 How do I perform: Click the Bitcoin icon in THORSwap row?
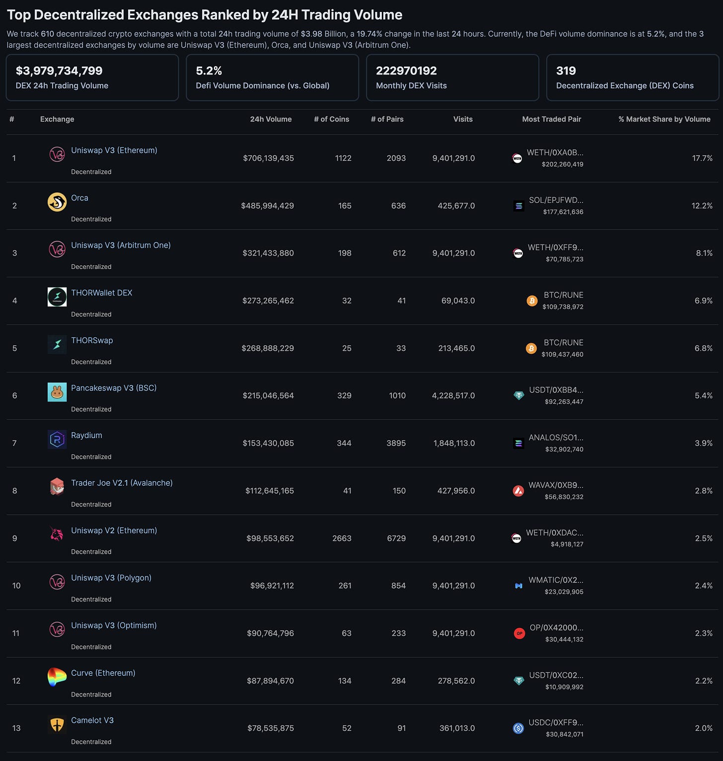[x=531, y=348]
